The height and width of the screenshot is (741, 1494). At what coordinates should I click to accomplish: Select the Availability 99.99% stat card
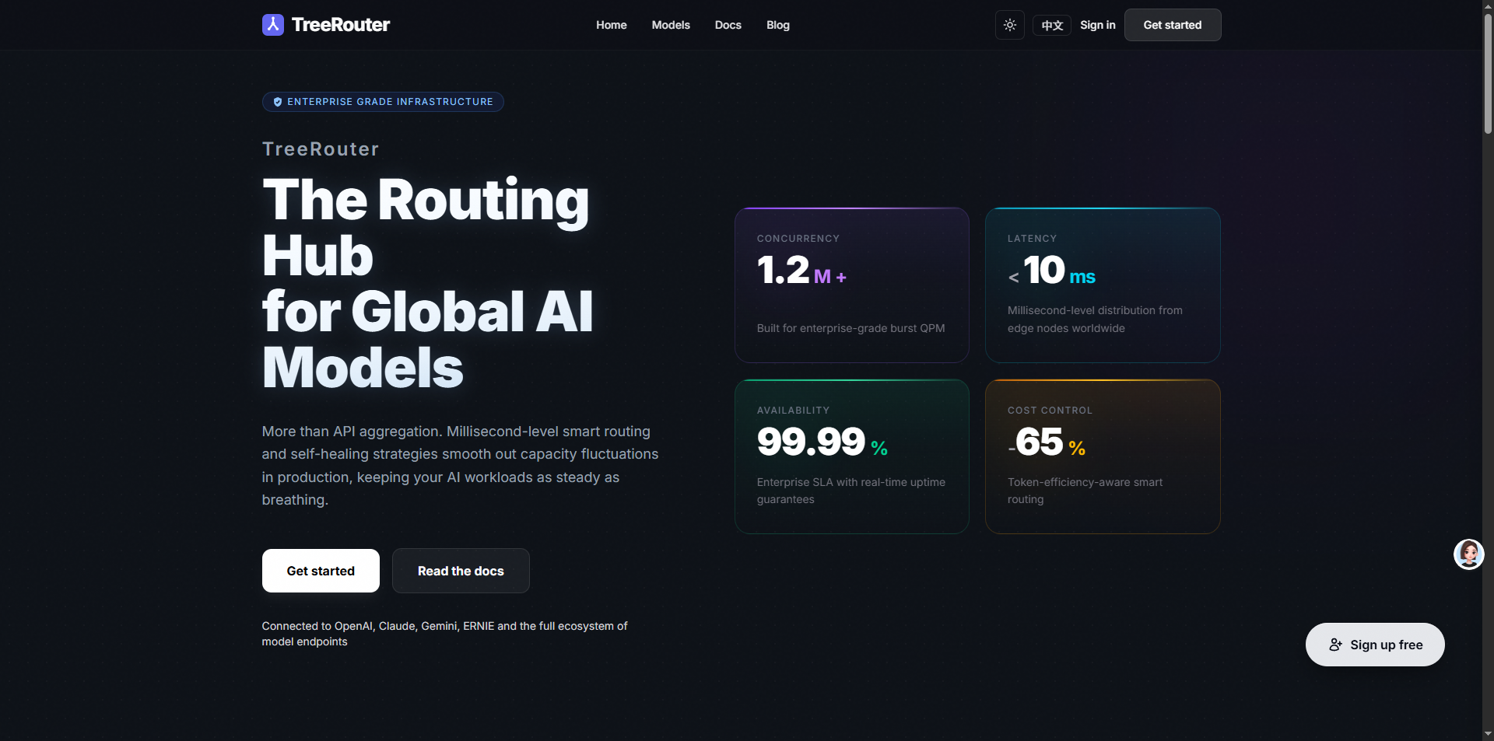(852, 456)
